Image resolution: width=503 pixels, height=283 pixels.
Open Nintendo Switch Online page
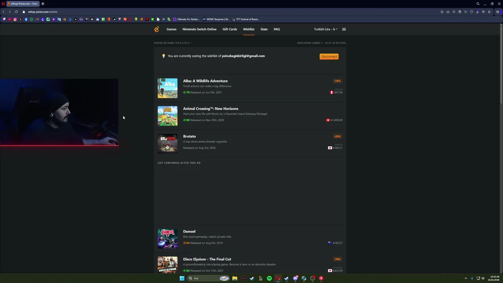(199, 29)
